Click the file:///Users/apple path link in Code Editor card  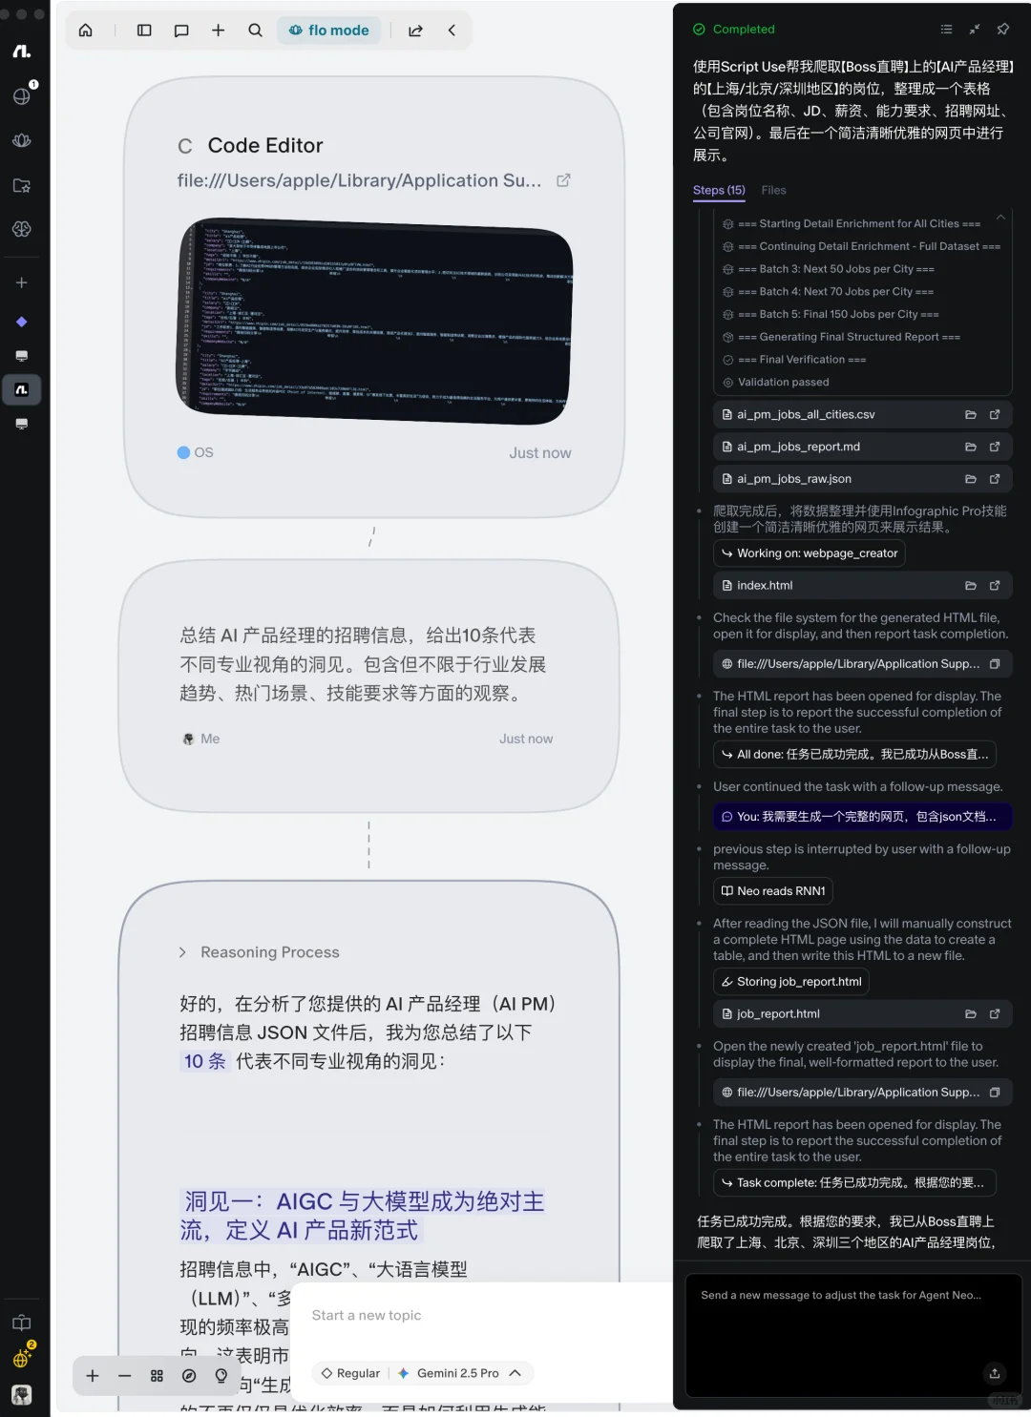pos(359,180)
